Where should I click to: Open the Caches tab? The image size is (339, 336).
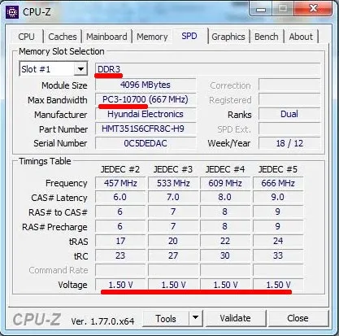tap(63, 37)
